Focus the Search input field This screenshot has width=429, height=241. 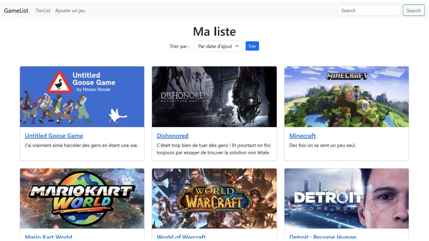pyautogui.click(x=369, y=11)
